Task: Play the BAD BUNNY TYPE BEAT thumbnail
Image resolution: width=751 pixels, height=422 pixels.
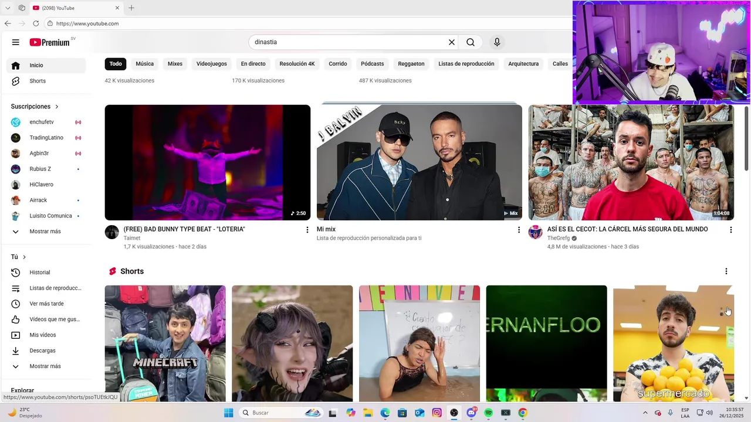Action: click(208, 162)
